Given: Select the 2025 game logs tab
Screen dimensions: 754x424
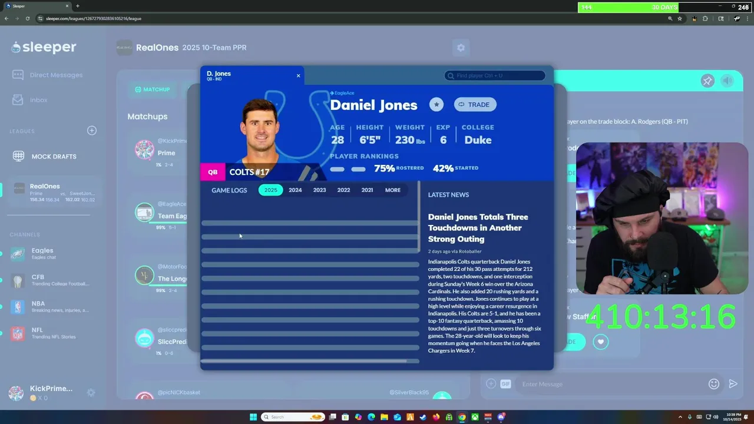Looking at the screenshot, I should tap(270, 190).
